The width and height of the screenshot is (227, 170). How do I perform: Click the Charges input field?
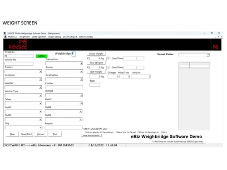tap(113, 77)
